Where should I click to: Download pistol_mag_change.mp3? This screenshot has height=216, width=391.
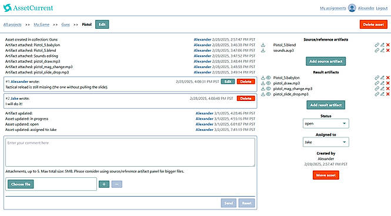[263, 89]
